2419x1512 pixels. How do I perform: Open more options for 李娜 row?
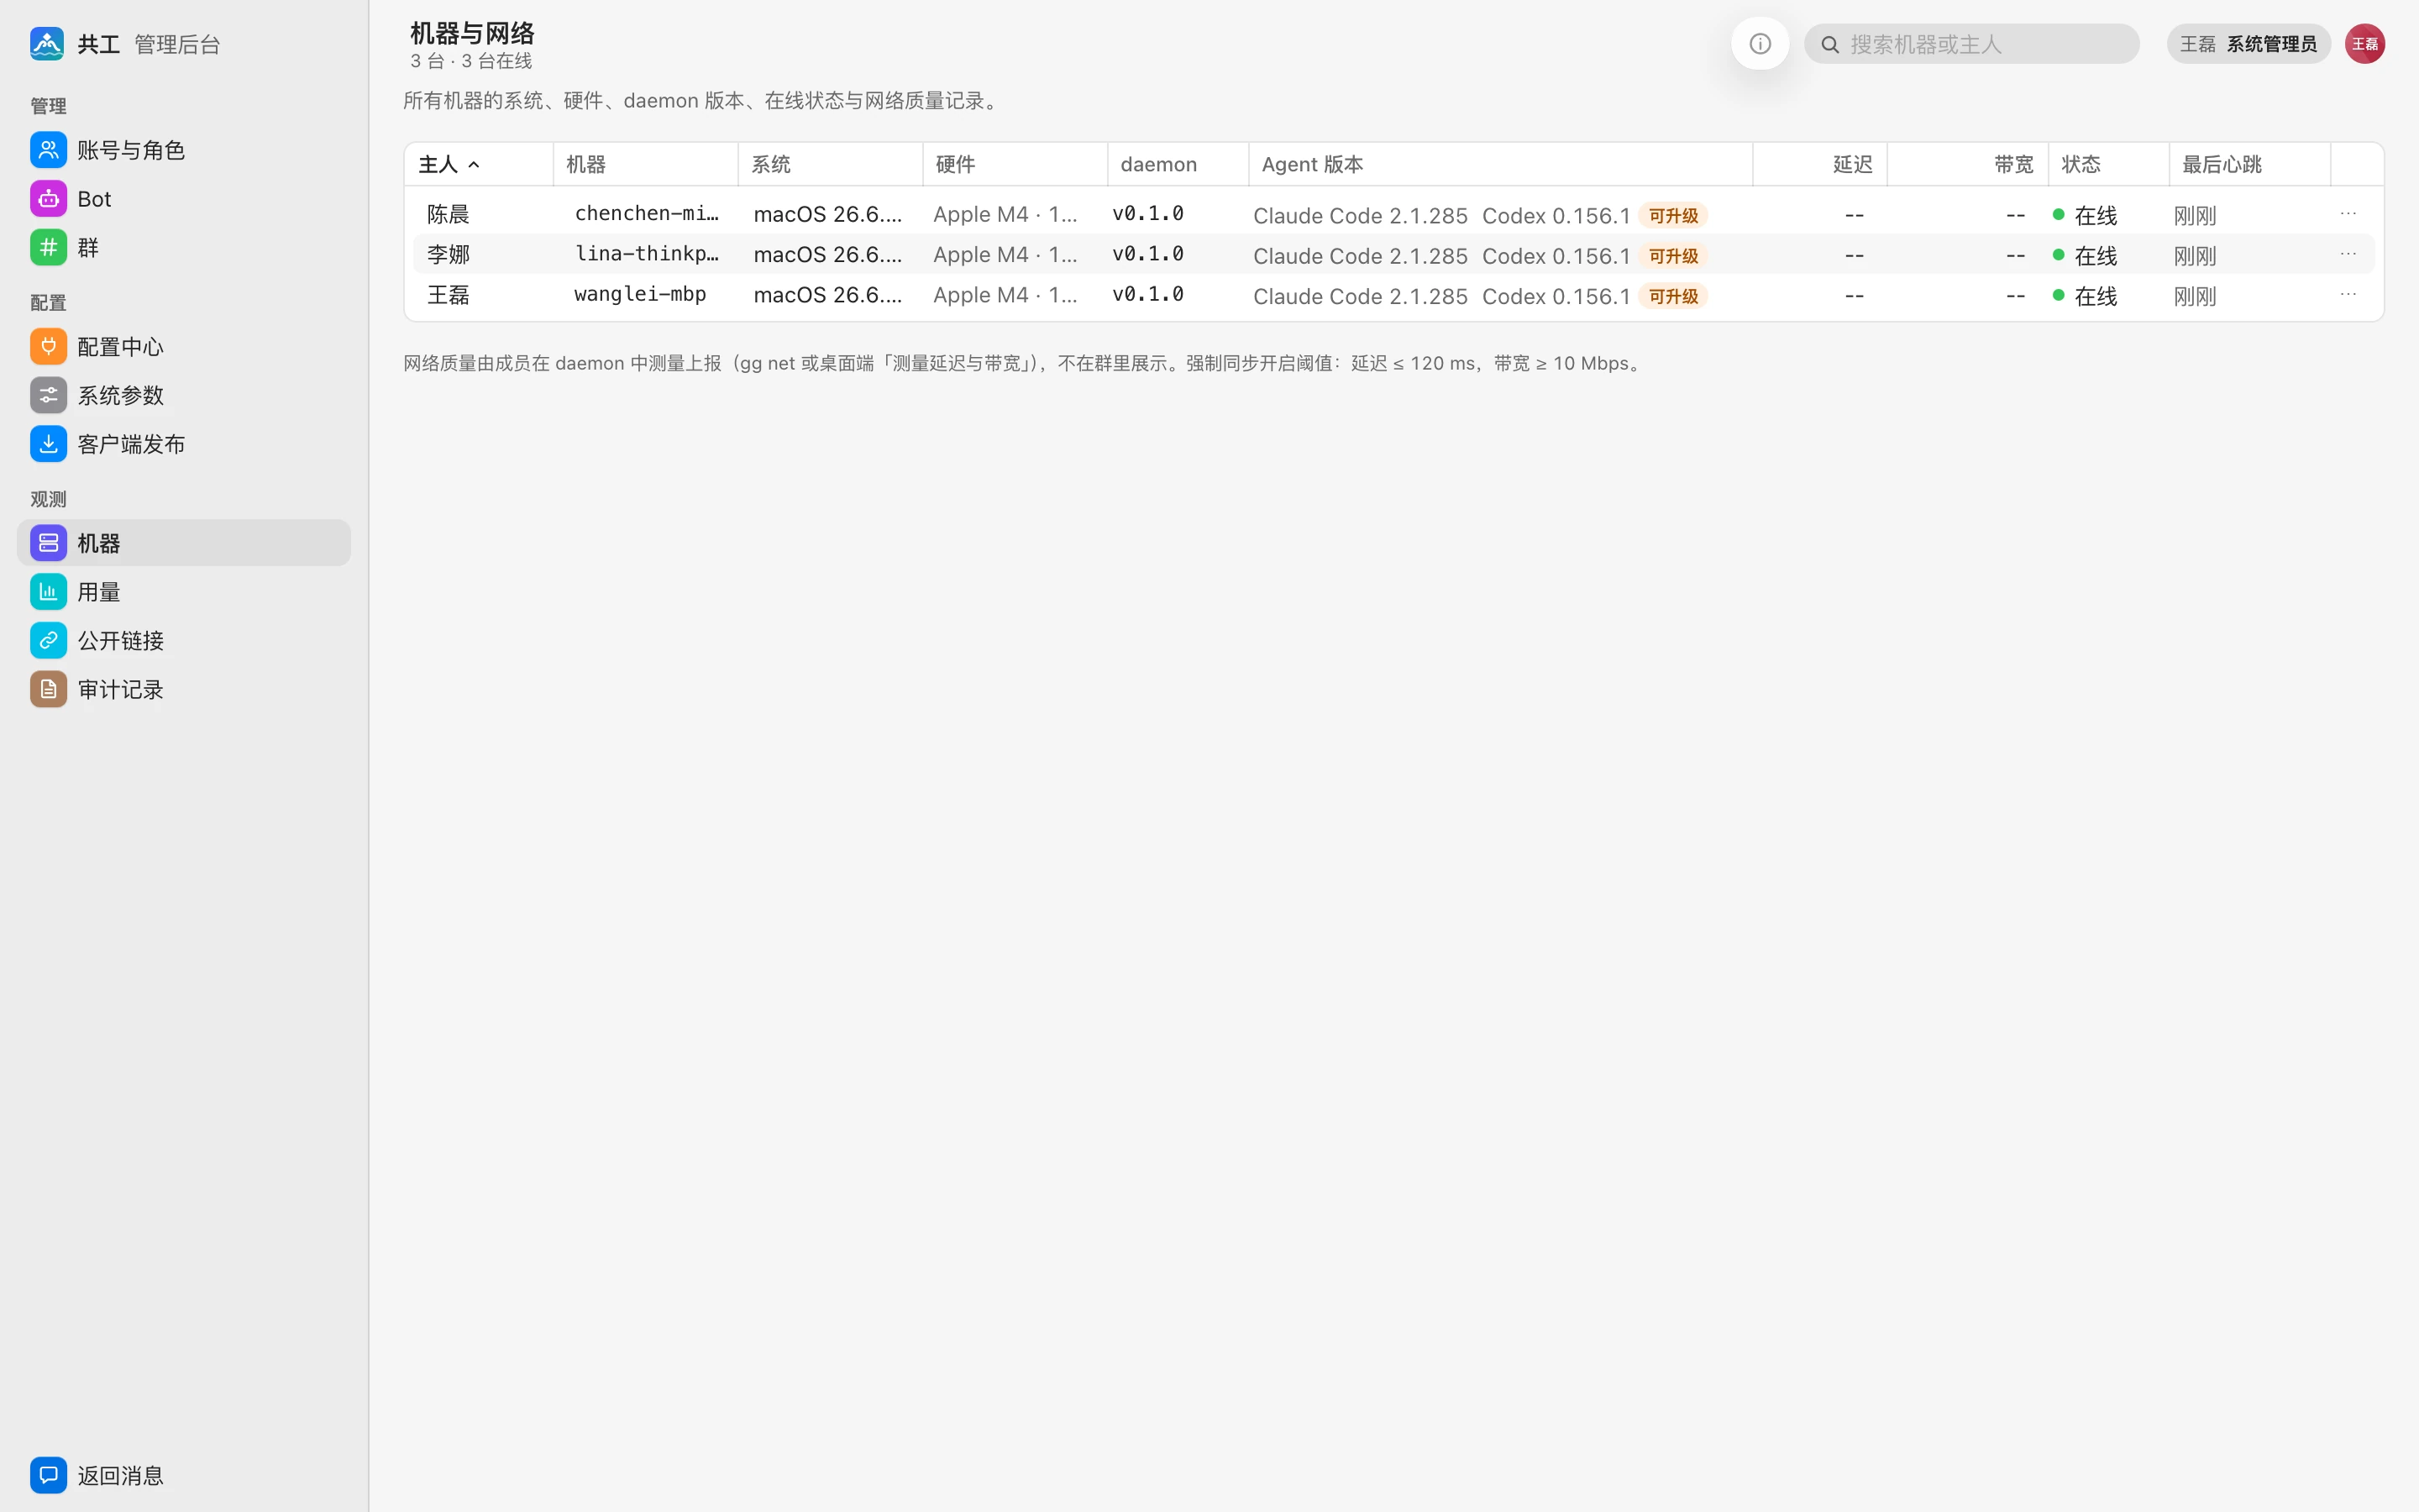click(2348, 254)
